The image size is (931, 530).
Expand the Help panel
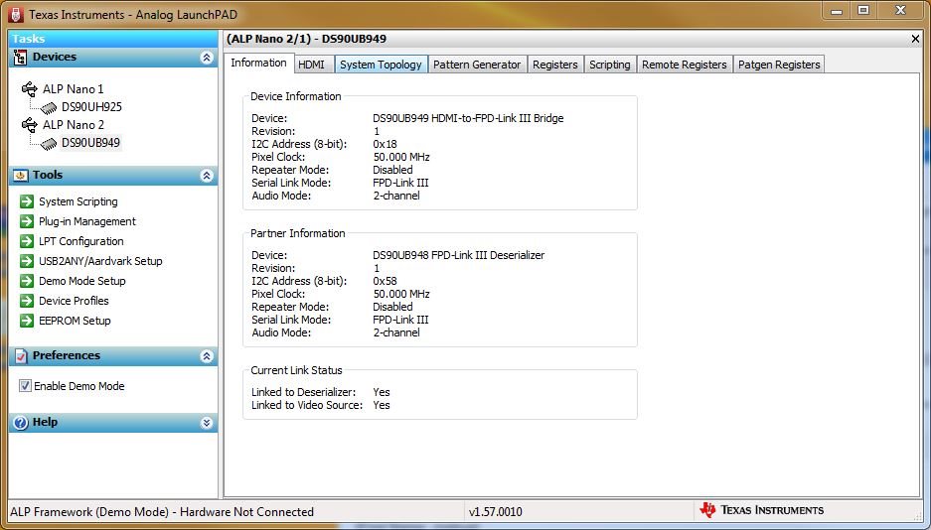tap(207, 423)
